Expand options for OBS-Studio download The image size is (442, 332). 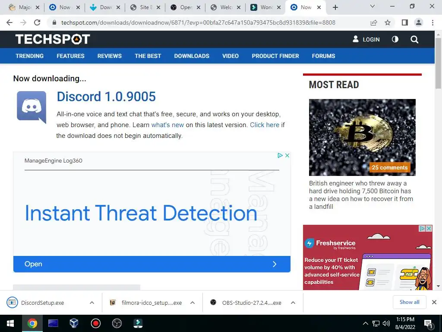293,303
